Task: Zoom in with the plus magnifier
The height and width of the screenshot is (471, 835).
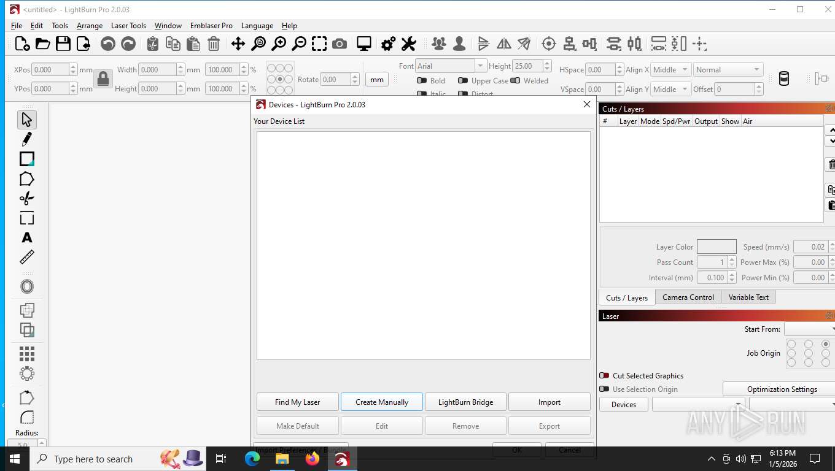Action: 279,44
